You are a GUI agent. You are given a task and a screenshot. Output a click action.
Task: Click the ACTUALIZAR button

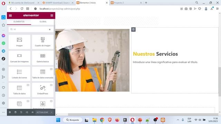(42, 112)
